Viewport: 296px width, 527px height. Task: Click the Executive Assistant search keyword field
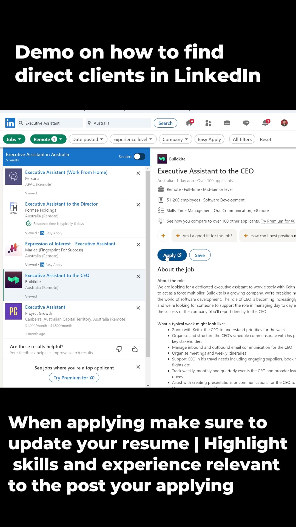[x=50, y=123]
